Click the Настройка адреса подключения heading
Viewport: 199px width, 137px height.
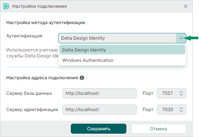pyautogui.click(x=42, y=78)
